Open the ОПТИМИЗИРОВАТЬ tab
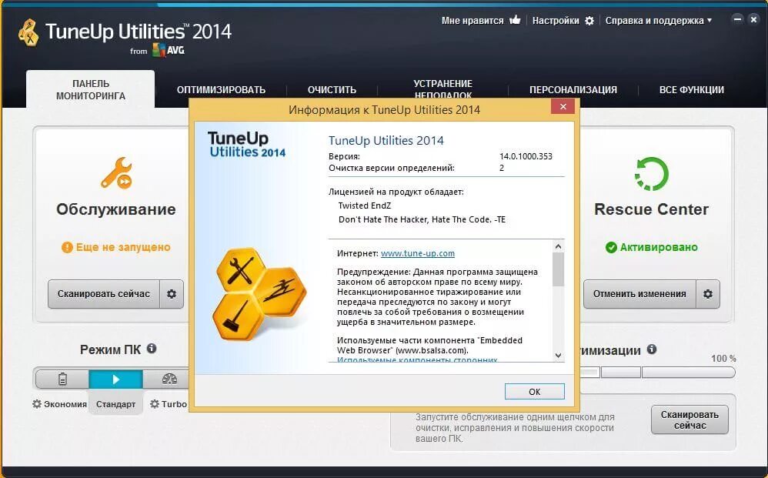Screen dimensions: 768x478 tap(221, 89)
